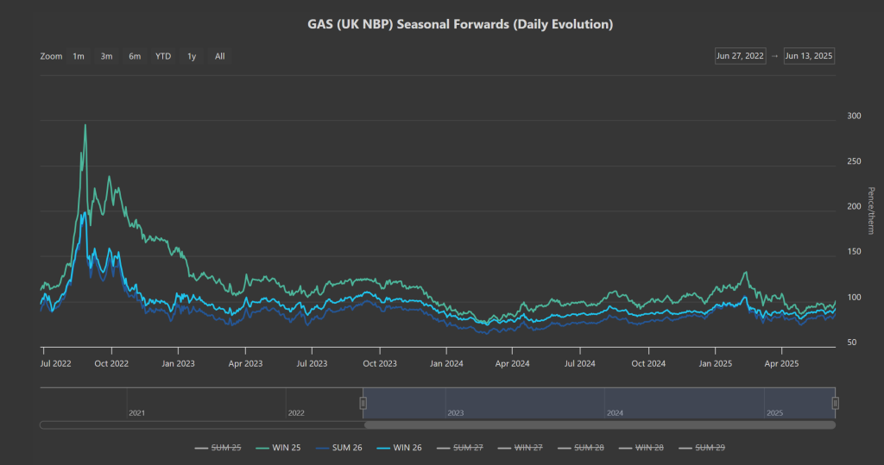The width and height of the screenshot is (884, 465).
Task: Click the navigator's left range handle
Action: 363,403
